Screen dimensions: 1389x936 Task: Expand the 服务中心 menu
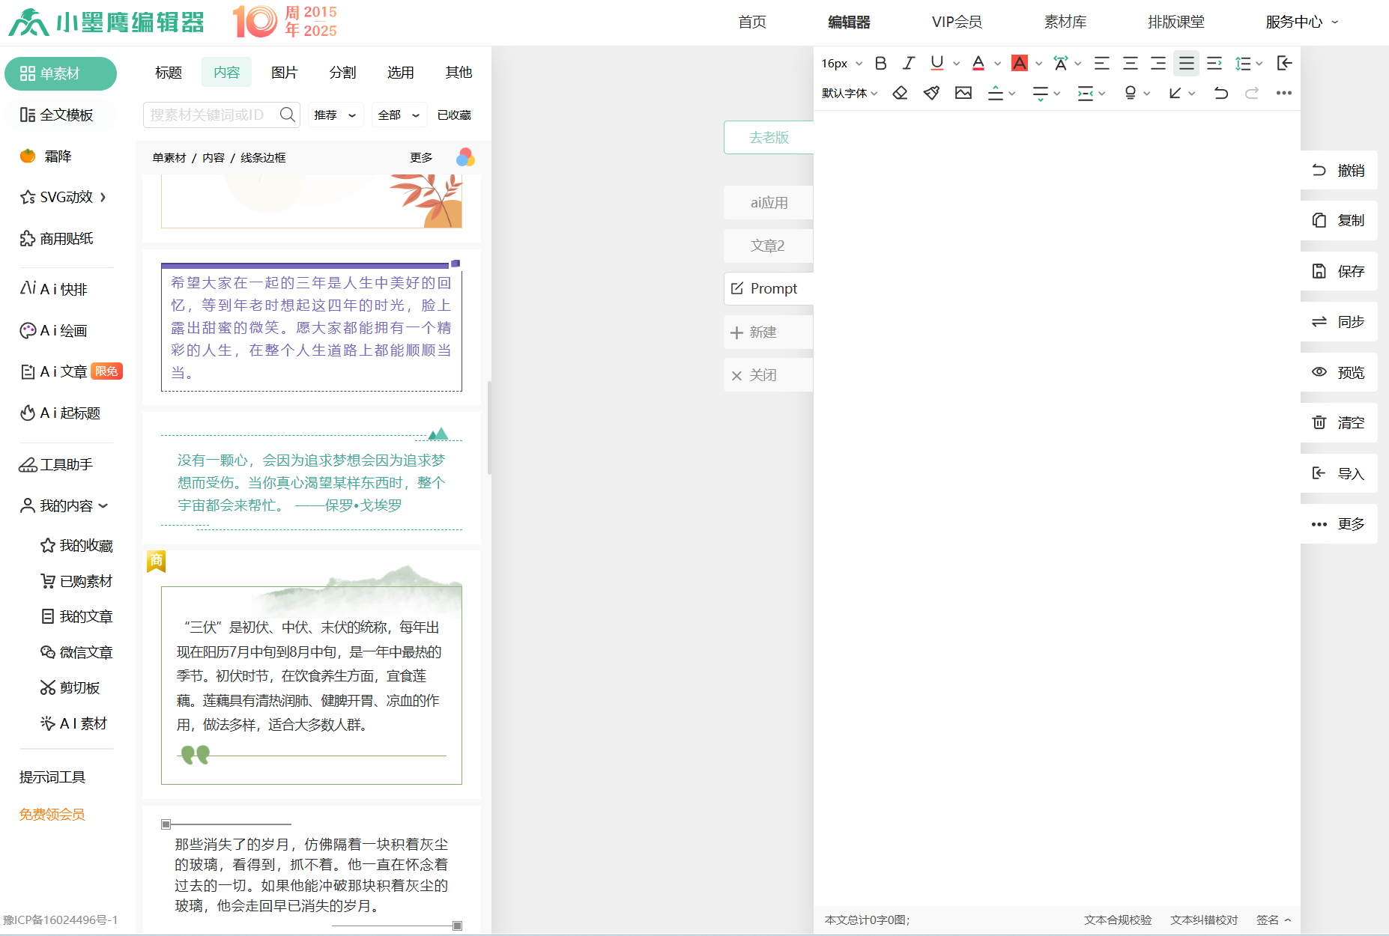point(1301,22)
